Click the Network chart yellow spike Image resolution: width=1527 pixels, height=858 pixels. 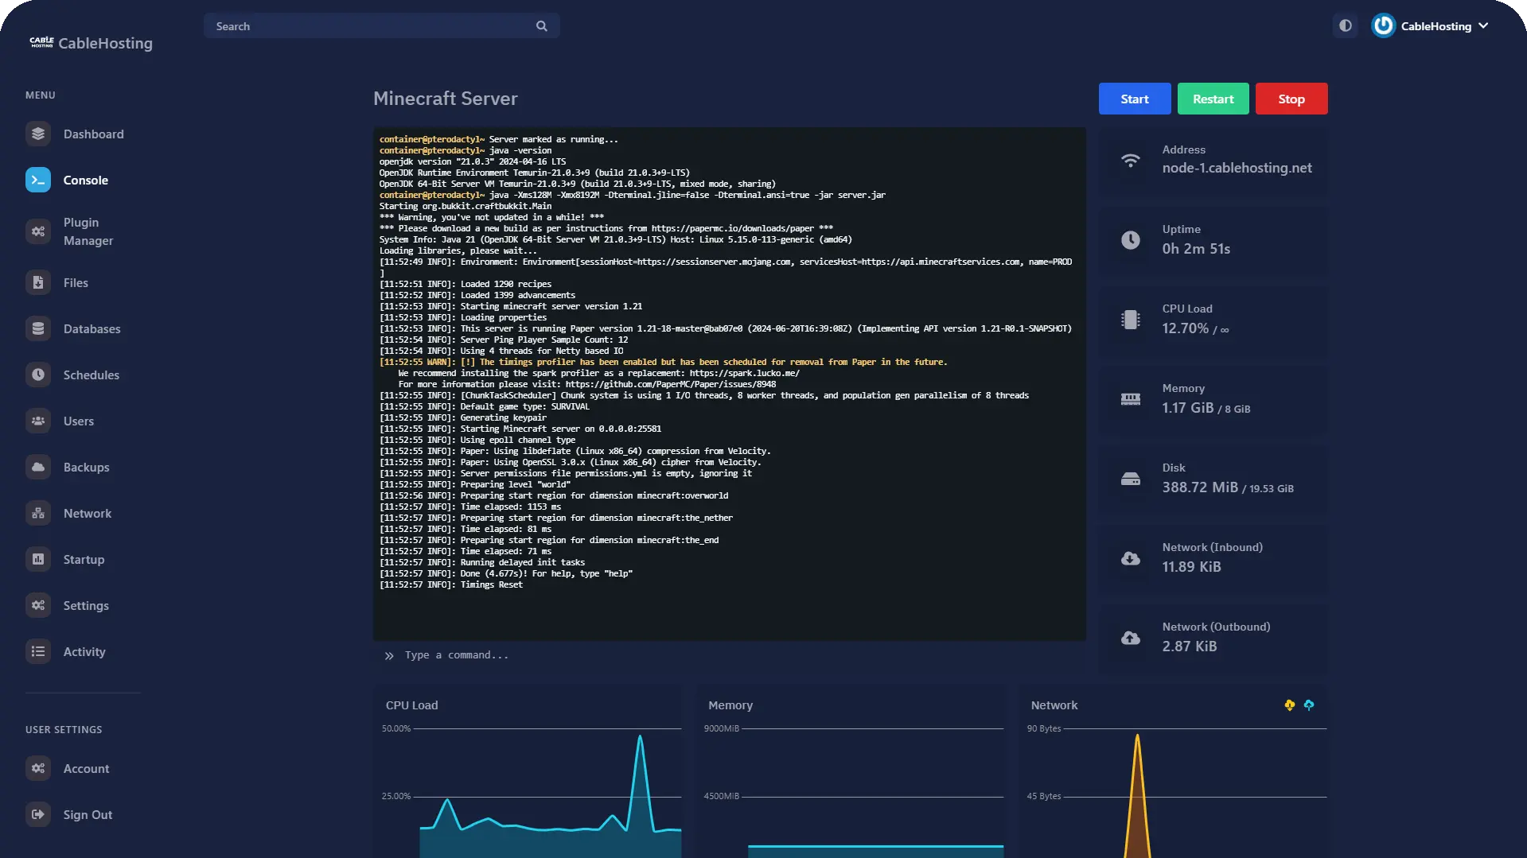[x=1137, y=795]
